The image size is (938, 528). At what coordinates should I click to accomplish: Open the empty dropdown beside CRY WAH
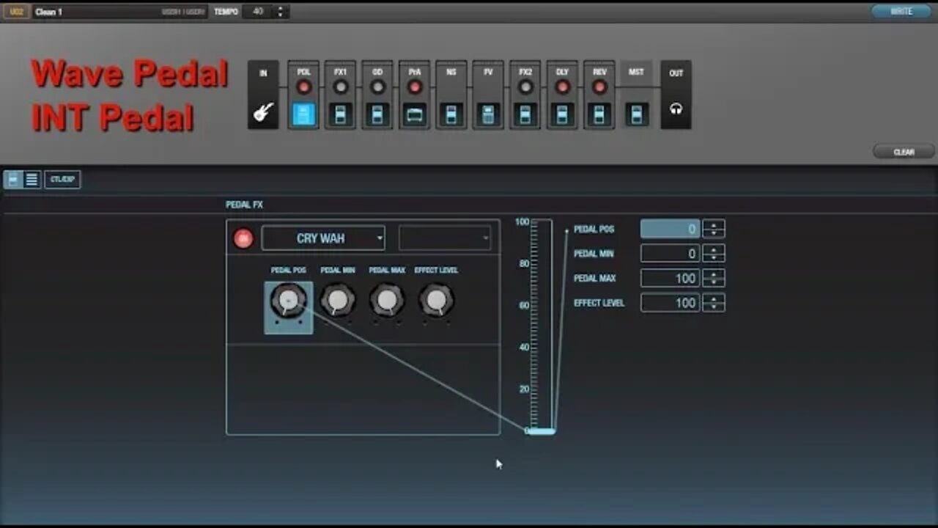point(445,238)
